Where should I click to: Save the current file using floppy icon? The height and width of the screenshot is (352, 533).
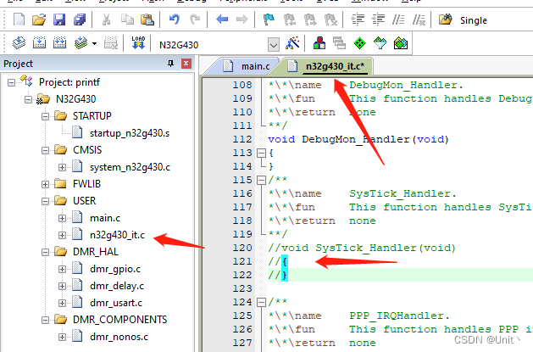click(x=59, y=20)
